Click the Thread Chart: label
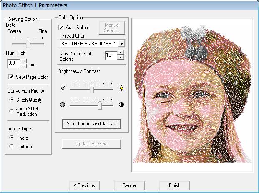Viewport: 259px width, 193px height. [x=73, y=36]
